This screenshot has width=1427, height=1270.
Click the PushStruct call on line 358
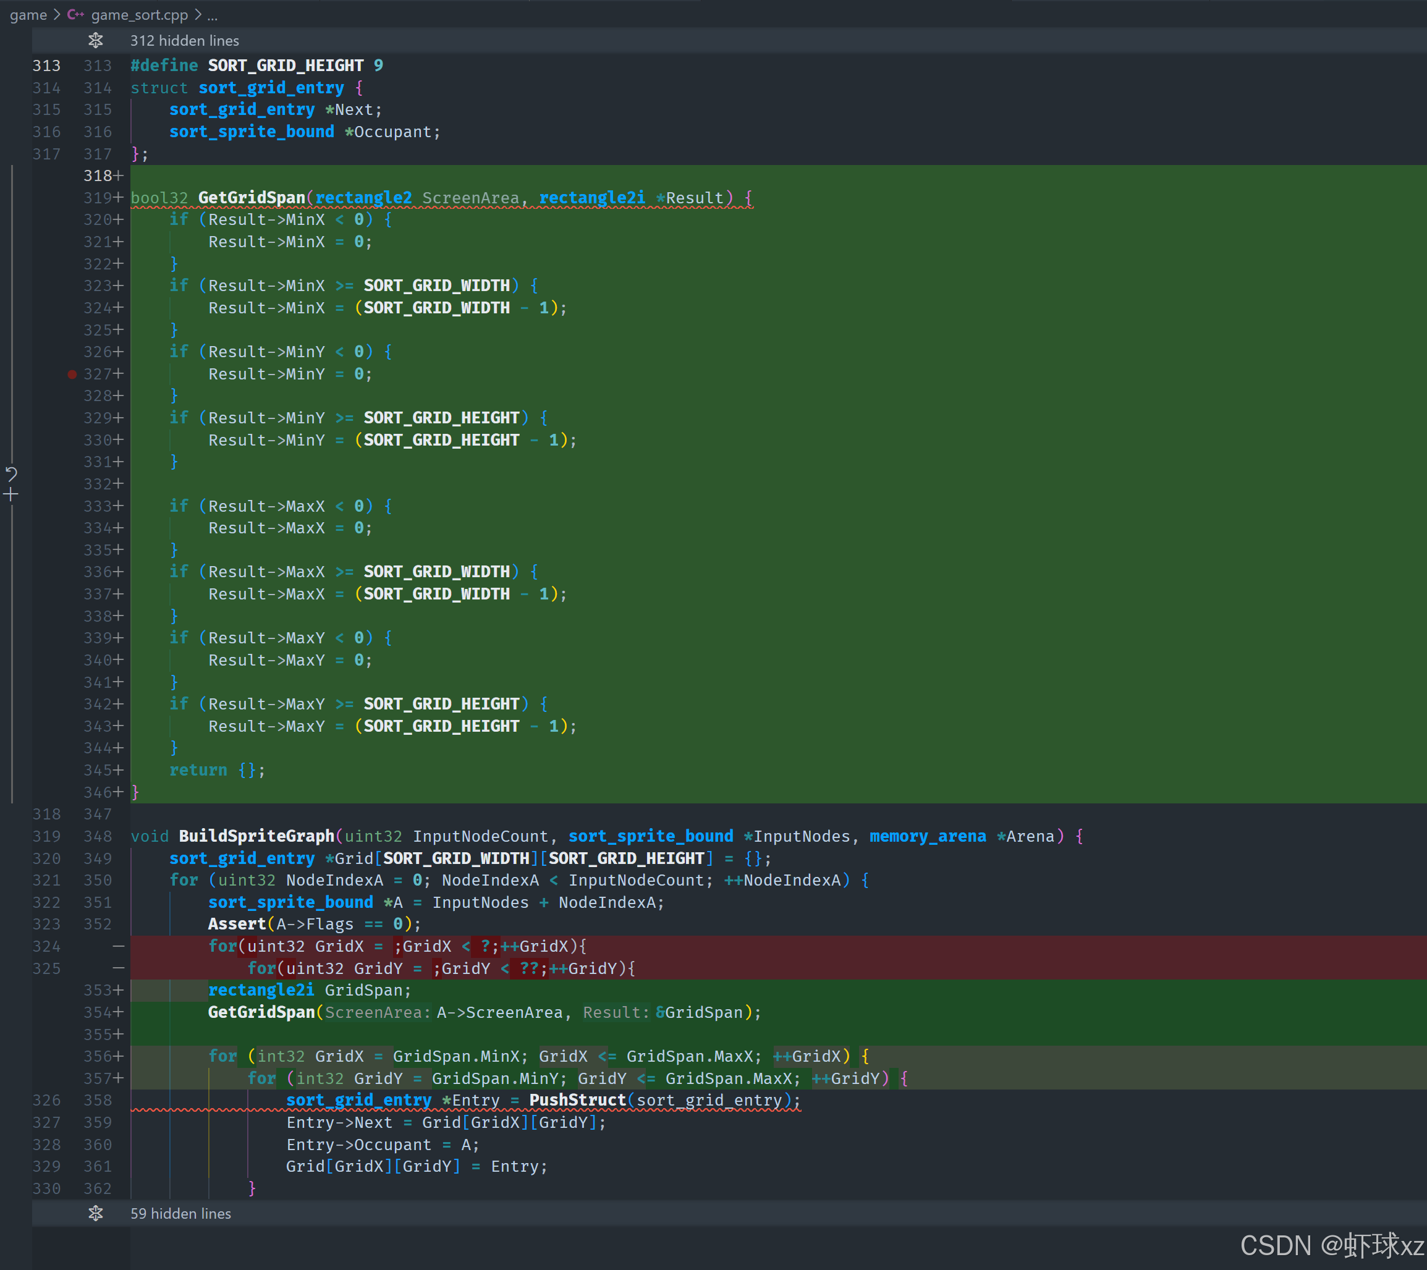[x=577, y=1099]
